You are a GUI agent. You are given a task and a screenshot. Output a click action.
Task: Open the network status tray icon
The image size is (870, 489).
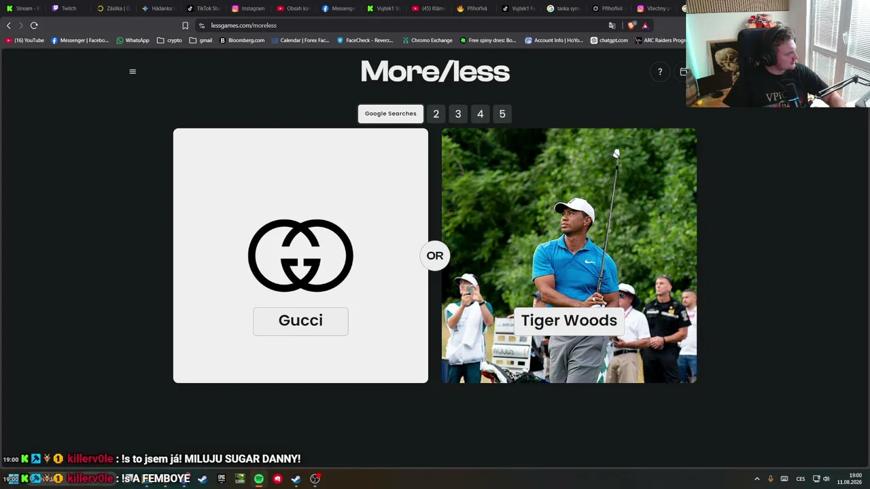click(x=816, y=479)
